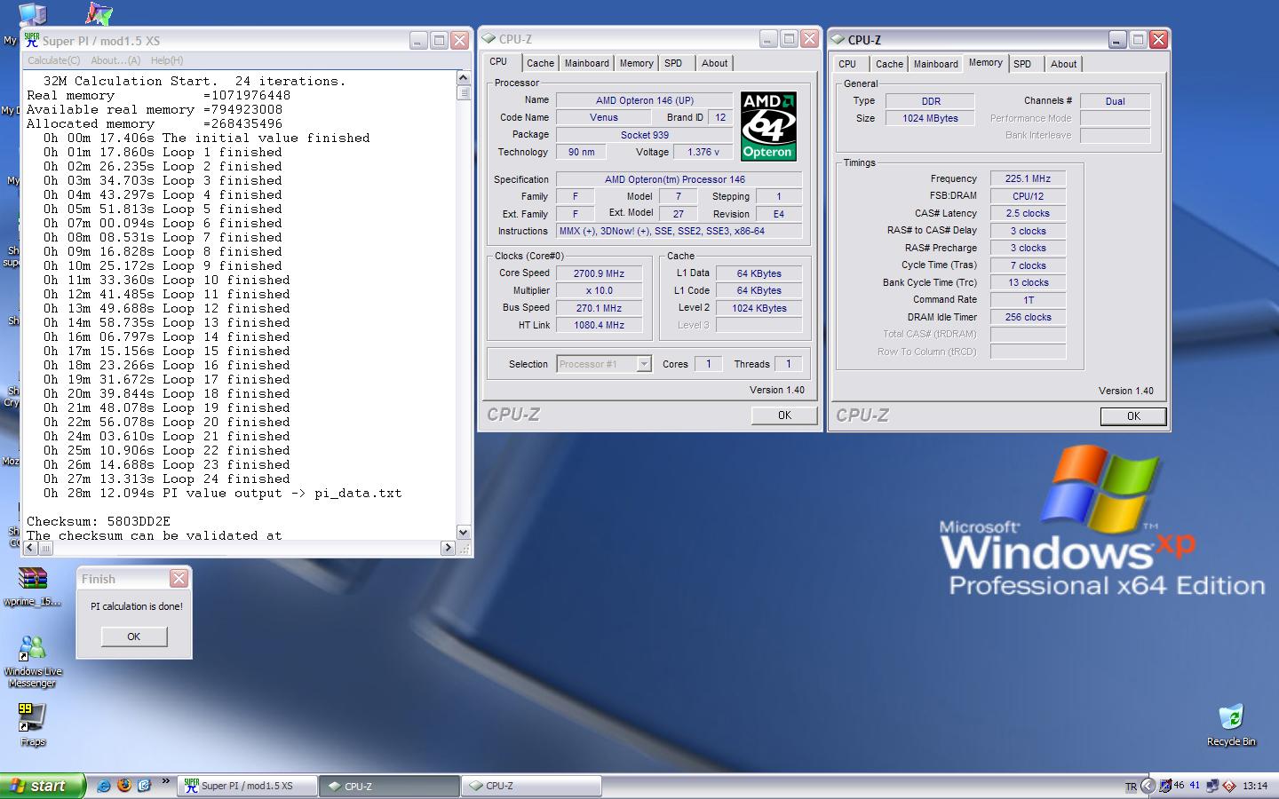The image size is (1279, 799).
Task: Select Mainboard tab in the Memory CPU-Z window
Action: click(x=936, y=64)
